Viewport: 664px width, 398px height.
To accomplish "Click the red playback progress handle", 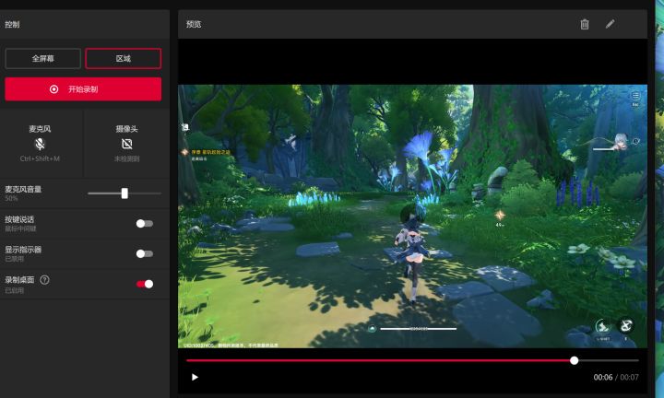I will coord(574,360).
